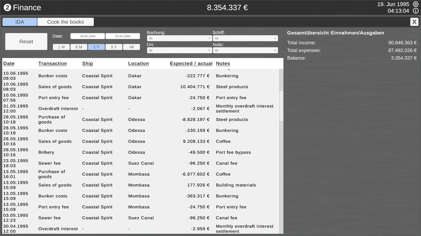Open the info circle icon
Viewport: 421px width, 236px height.
point(415,11)
